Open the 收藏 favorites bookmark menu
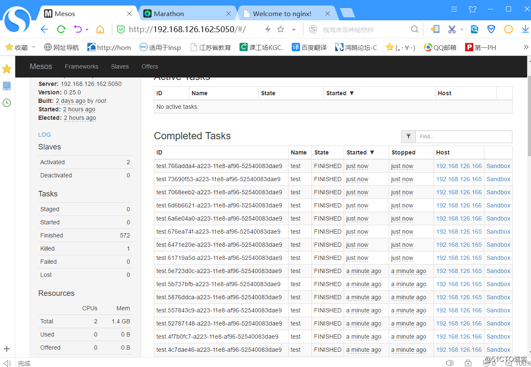531x367 pixels. [x=20, y=47]
